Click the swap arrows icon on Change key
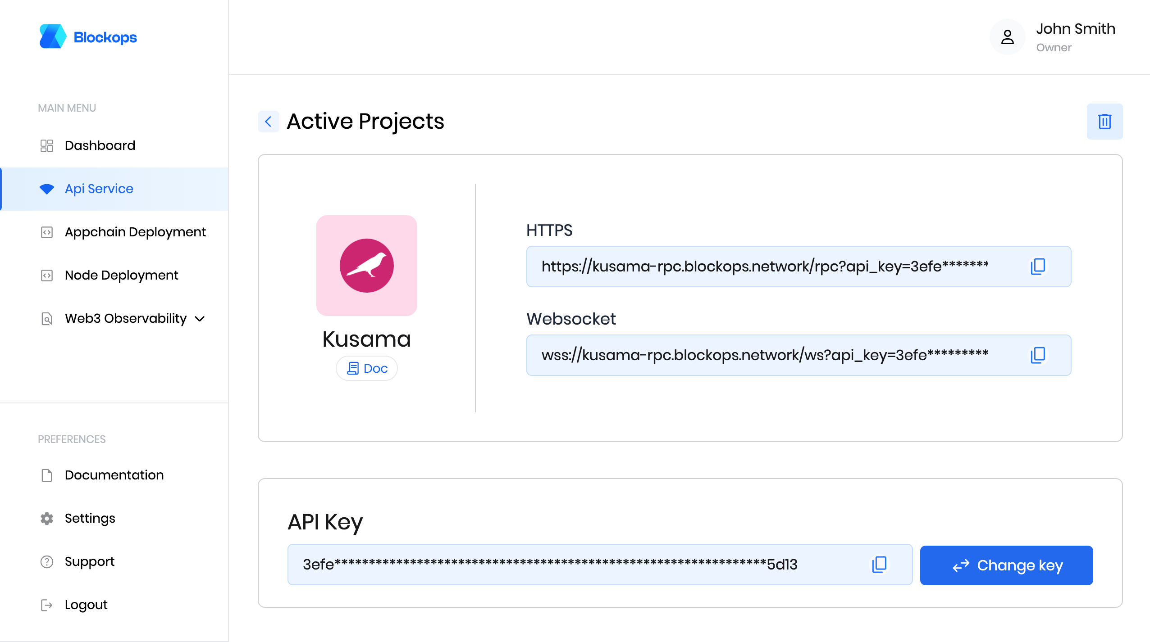This screenshot has width=1150, height=642. pyautogui.click(x=961, y=565)
